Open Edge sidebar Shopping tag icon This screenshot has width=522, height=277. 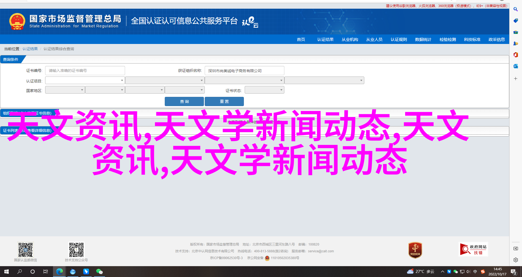click(515, 21)
